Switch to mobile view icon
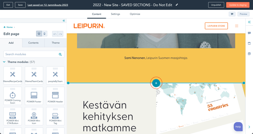The height and width of the screenshot is (134, 253). 44,34
